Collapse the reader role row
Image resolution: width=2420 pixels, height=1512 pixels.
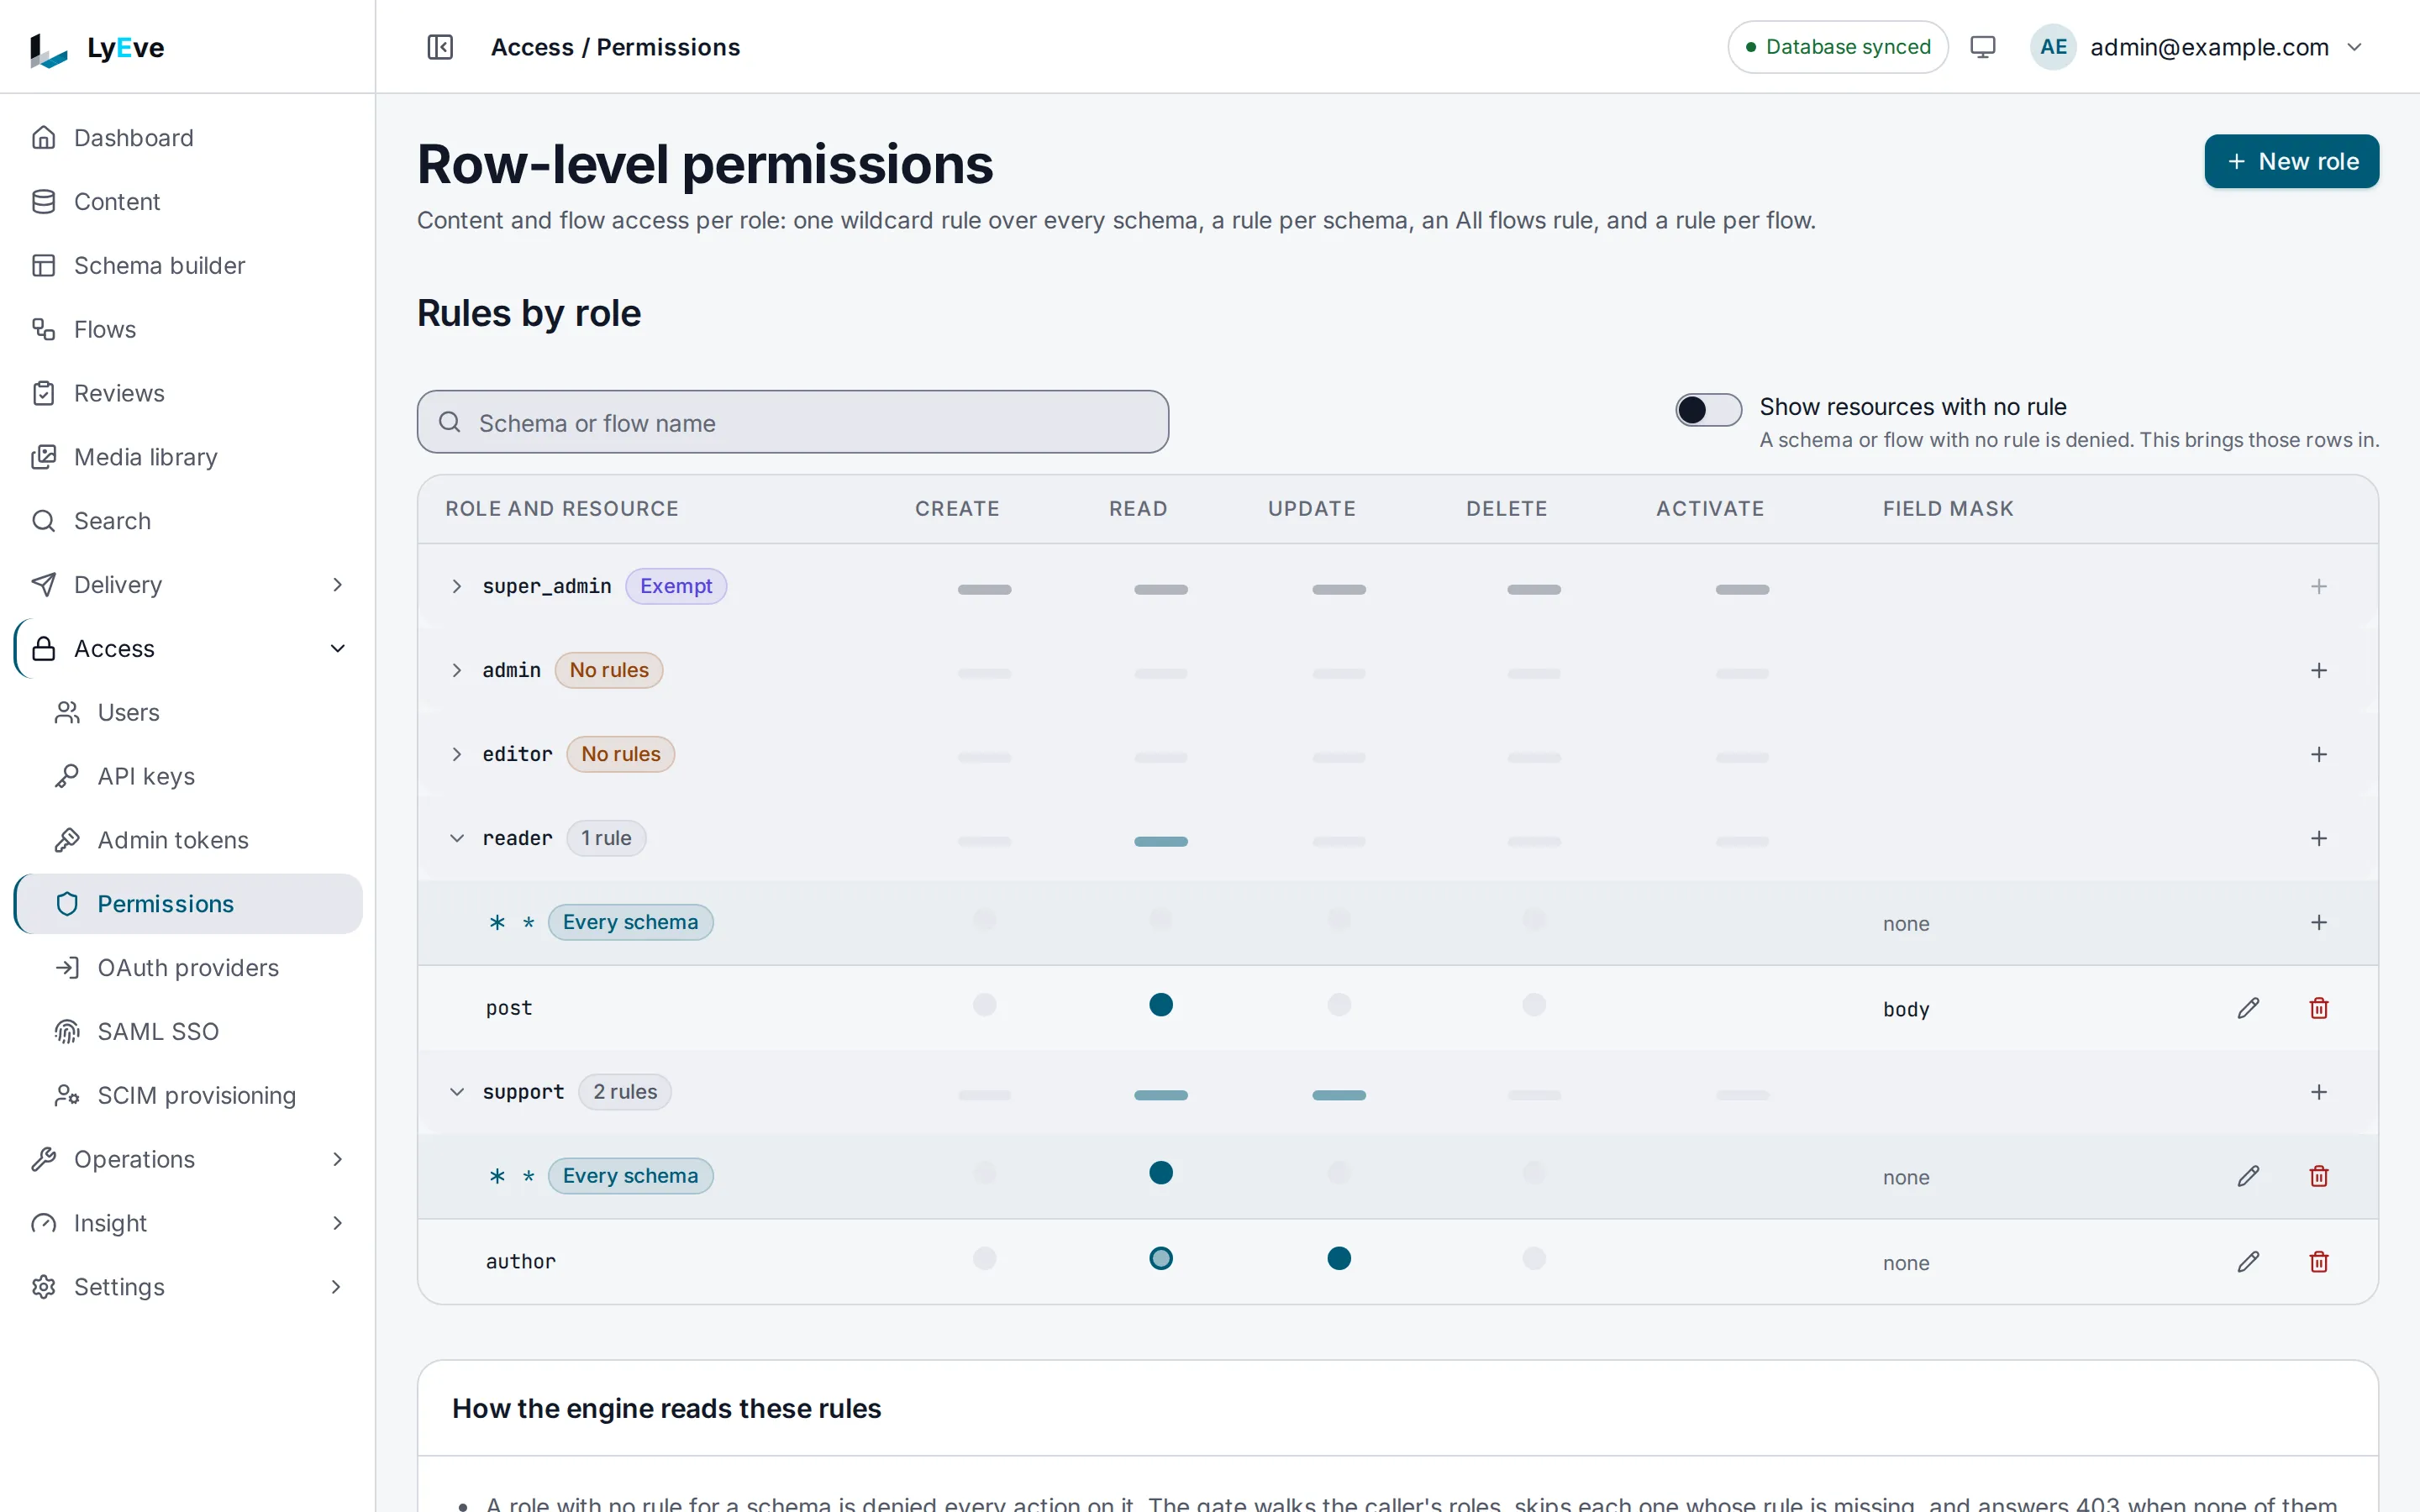pyautogui.click(x=456, y=838)
